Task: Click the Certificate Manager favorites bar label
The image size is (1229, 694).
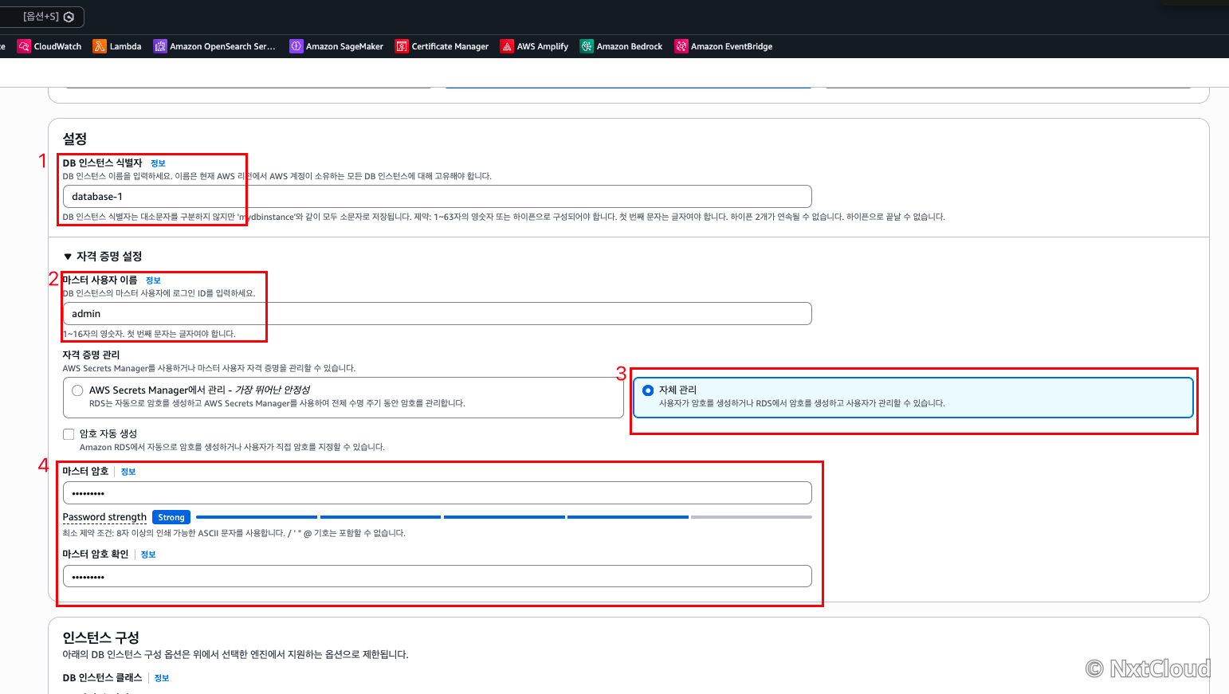Action: [x=450, y=46]
